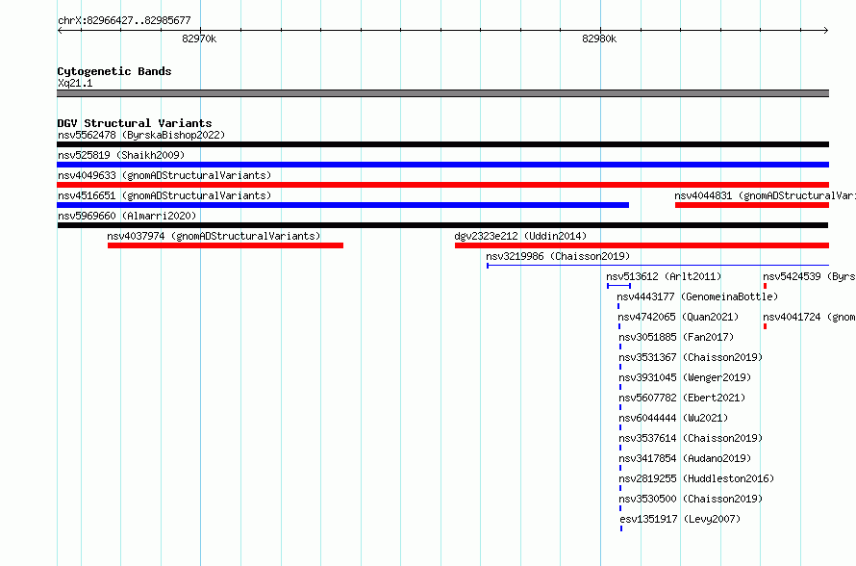Click the nsv5969660 (Almarri2020) label

click(x=127, y=216)
